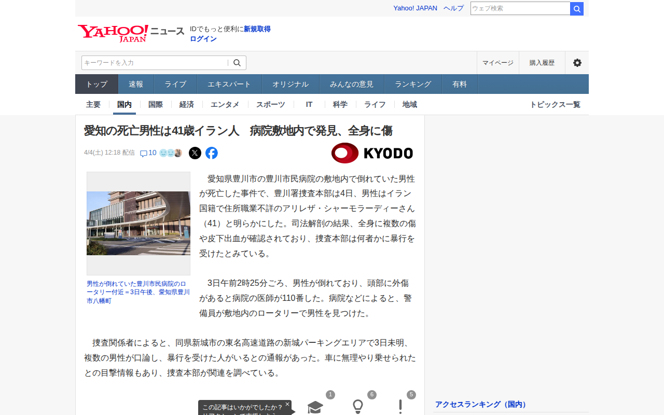Select the みんなの意見 tab
Screen dimensions: 664x415
(352, 84)
